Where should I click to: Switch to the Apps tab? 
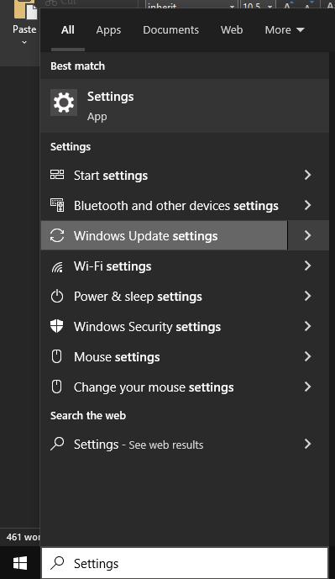[x=108, y=30]
